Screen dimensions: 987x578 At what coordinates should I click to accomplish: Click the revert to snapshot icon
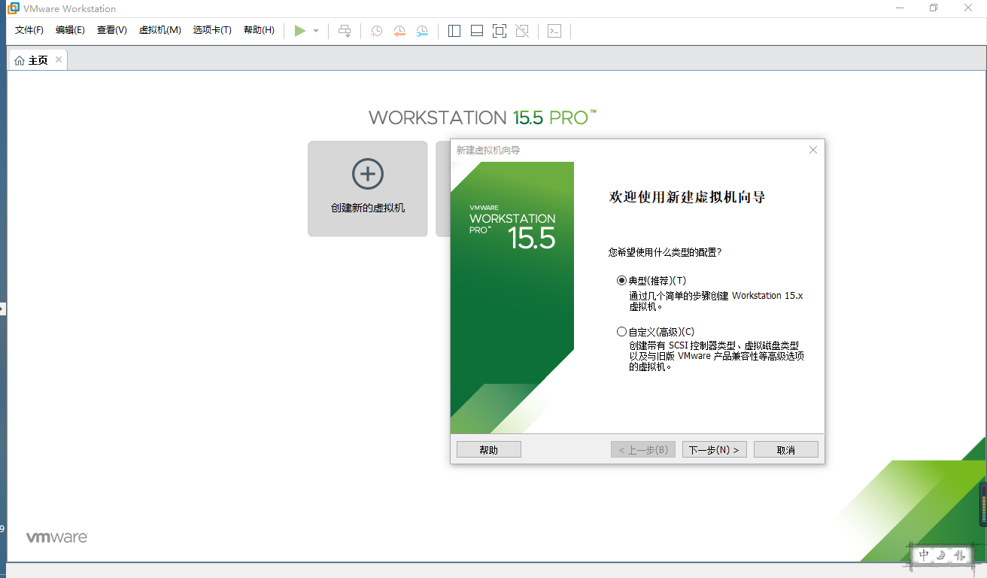(399, 31)
